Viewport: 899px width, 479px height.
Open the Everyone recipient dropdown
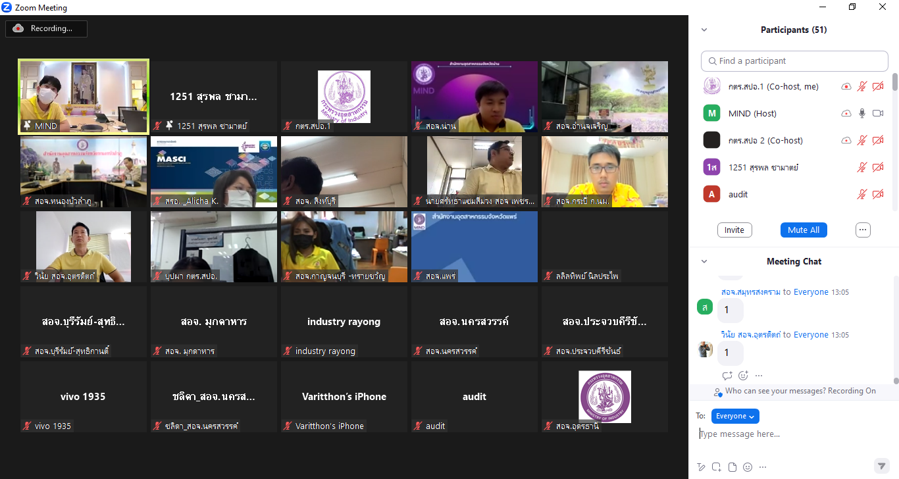point(735,416)
